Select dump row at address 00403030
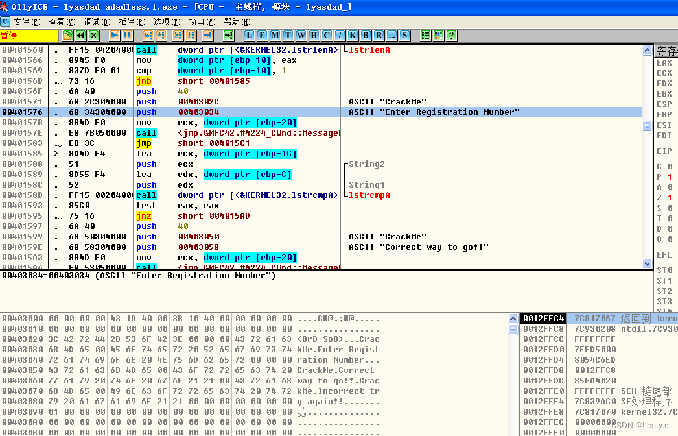The image size is (678, 436). coord(191,350)
